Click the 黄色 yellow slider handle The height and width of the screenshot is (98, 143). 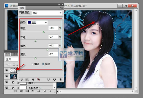[x=47, y=49]
